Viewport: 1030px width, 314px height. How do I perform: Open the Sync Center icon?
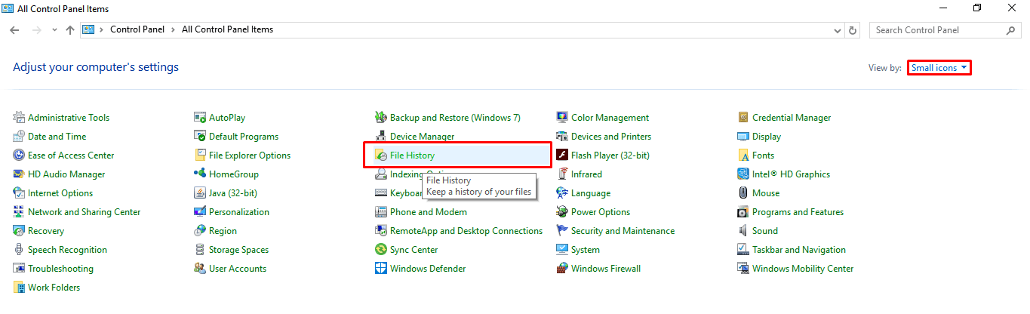point(381,250)
